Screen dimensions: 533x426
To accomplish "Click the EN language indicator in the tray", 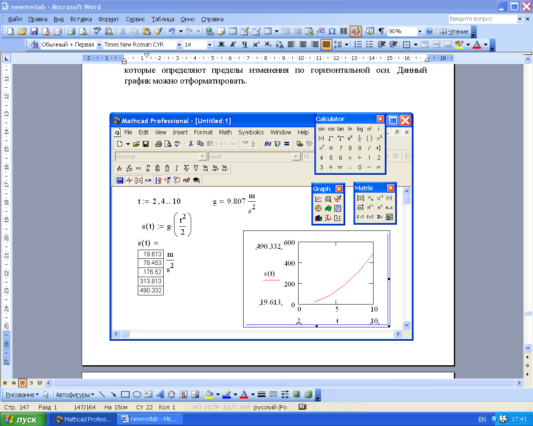I will click(x=482, y=419).
